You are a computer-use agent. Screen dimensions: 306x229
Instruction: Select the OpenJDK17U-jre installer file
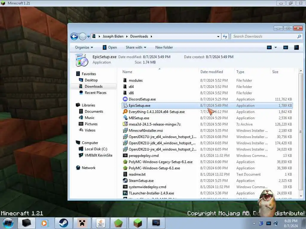point(163,137)
